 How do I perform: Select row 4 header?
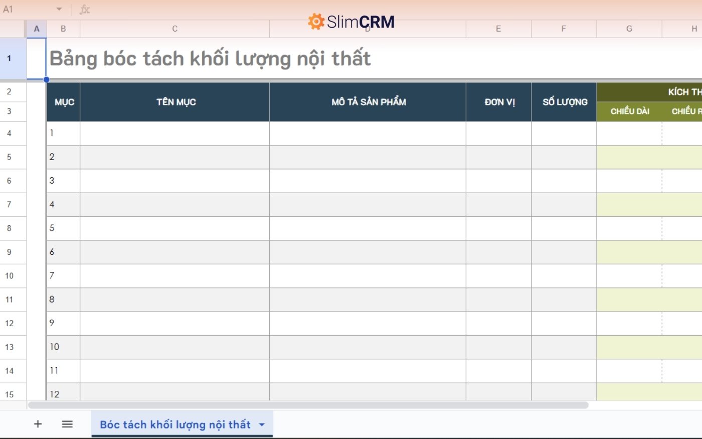[x=13, y=133]
